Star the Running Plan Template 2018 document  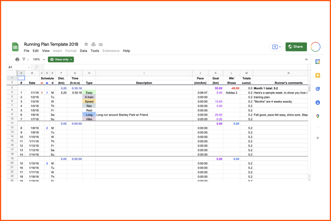click(86, 44)
